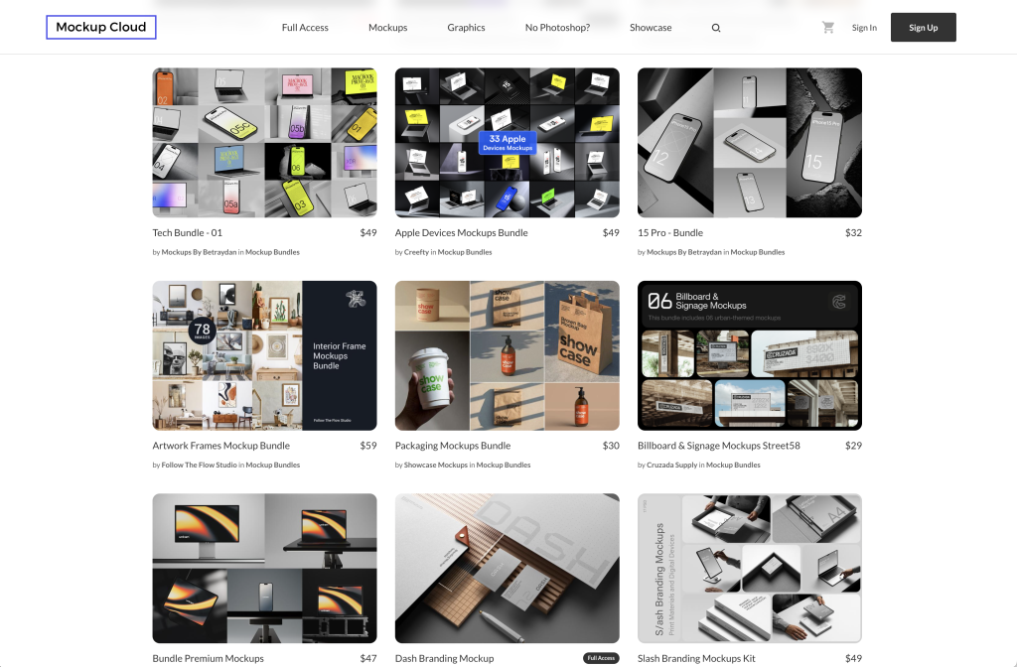The image size is (1017, 667).
Task: Open the Tech Bundle - 01 thumbnail
Action: (x=264, y=142)
